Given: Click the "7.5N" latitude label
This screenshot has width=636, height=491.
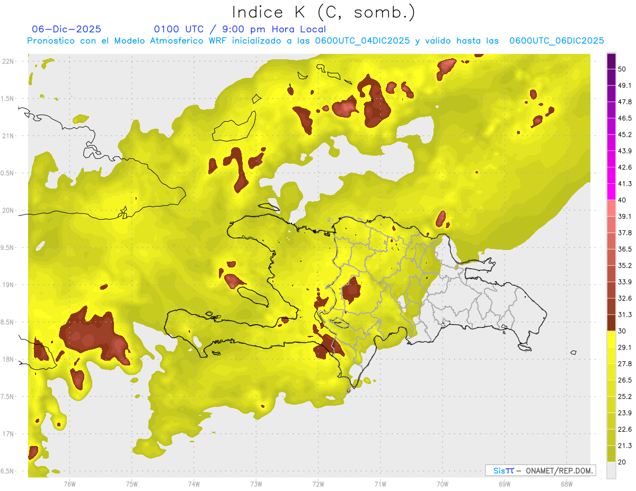Looking at the screenshot, I should 8,397.
